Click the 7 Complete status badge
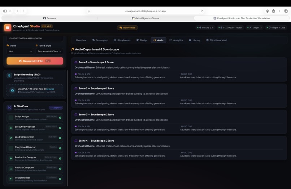 pyautogui.click(x=56, y=107)
